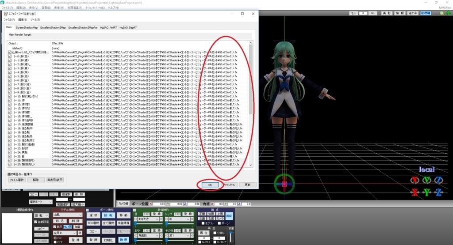Select the IK OFF radio button

55,242
